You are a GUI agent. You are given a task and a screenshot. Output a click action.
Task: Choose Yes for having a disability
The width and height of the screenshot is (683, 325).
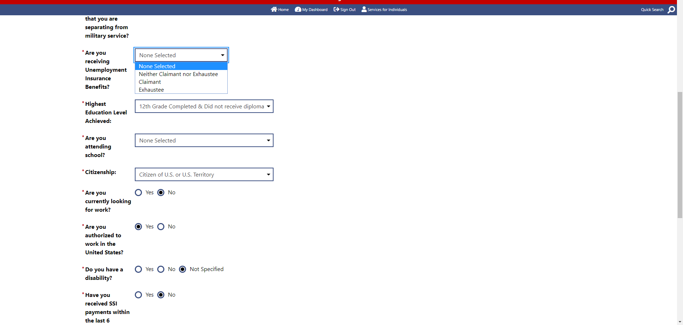[x=138, y=269]
